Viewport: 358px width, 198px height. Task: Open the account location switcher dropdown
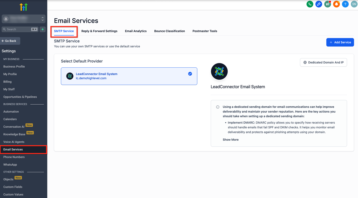click(24, 19)
